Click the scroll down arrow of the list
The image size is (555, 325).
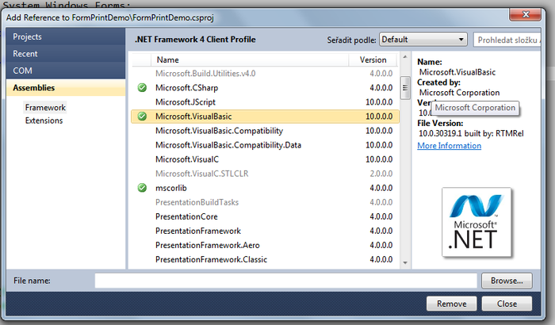coord(405,262)
